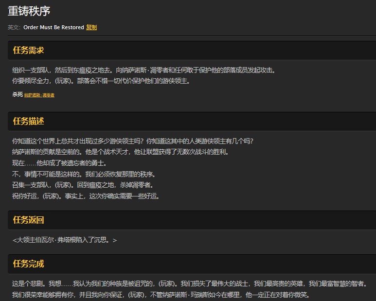Click the 英文: label
This screenshot has width=376, height=301.
tap(14, 27)
